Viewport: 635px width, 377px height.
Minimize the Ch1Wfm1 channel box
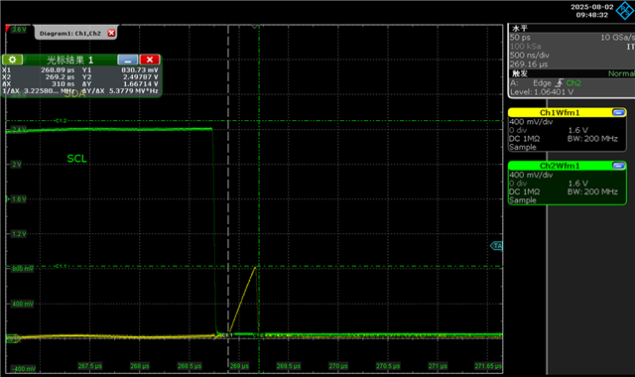click(618, 112)
